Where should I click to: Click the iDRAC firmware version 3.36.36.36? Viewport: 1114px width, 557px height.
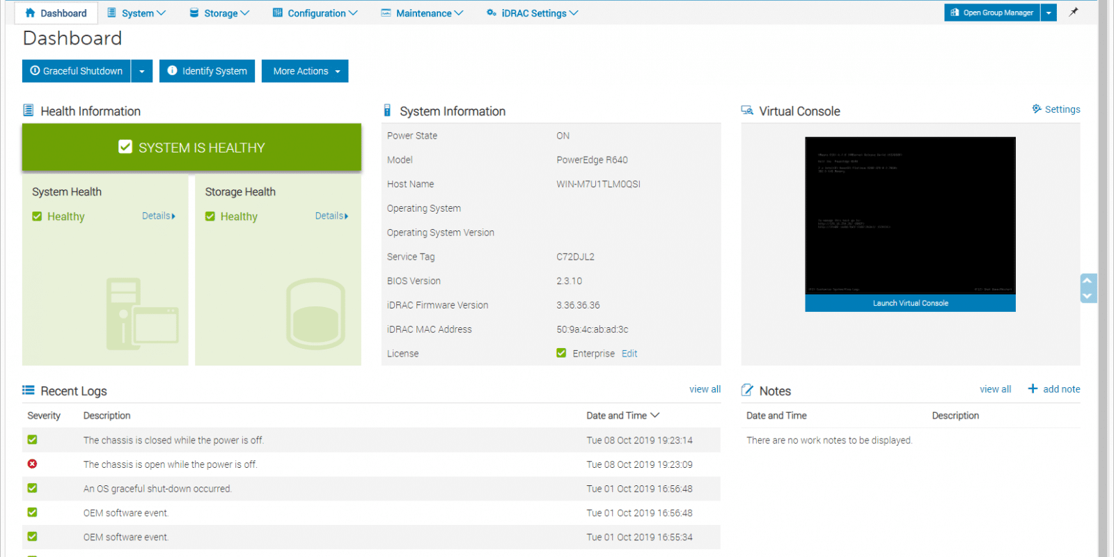pos(578,305)
